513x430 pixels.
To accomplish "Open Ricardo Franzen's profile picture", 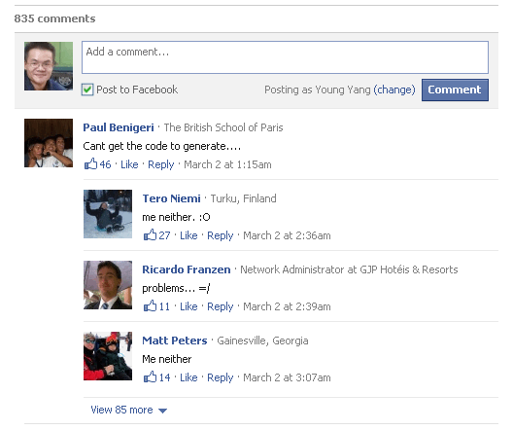I will point(108,285).
